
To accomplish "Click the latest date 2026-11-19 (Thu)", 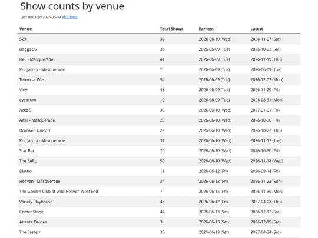I will coord(266,59).
